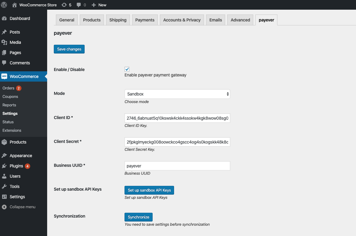Click the Tools wrench icon
The image size is (356, 236).
pos(4,186)
